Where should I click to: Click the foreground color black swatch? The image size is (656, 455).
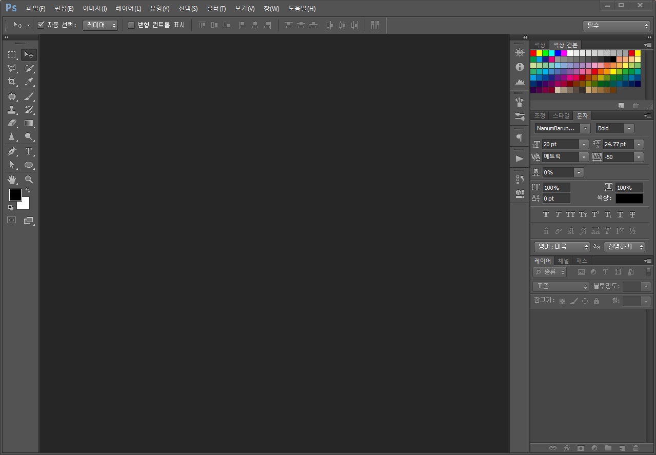pyautogui.click(x=15, y=195)
